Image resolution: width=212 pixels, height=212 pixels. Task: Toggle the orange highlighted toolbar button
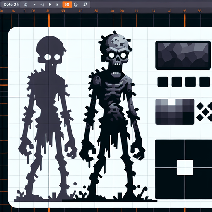coord(67,5)
